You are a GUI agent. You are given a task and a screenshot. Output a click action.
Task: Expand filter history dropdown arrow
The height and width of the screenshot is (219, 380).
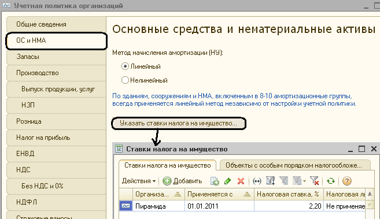click(x=304, y=181)
